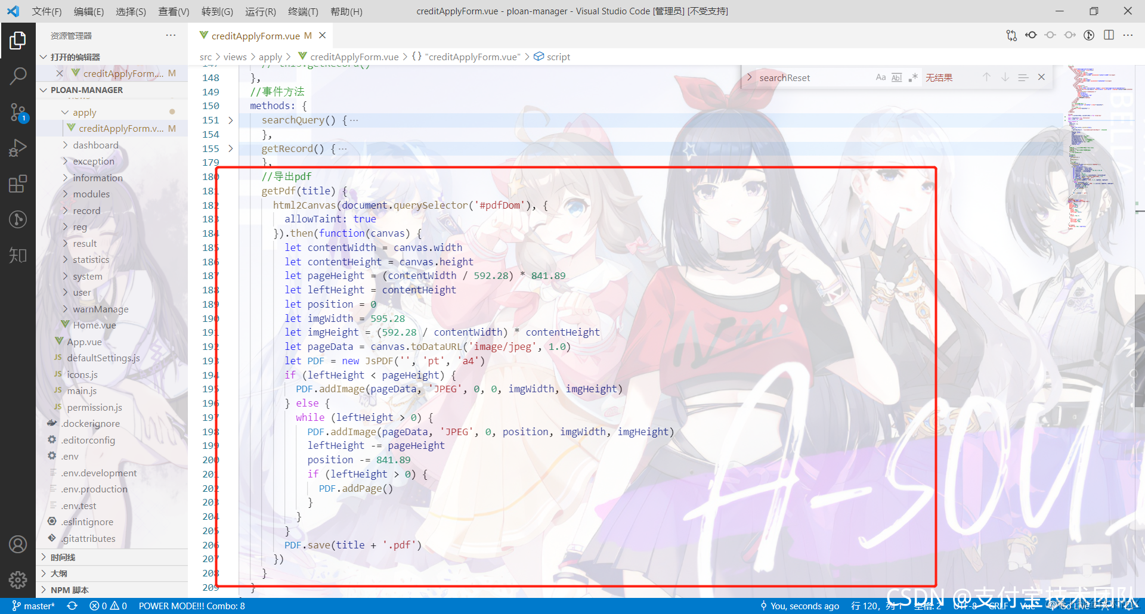Image resolution: width=1145 pixels, height=614 pixels.
Task: Open the 选择(S) menu
Action: [131, 11]
